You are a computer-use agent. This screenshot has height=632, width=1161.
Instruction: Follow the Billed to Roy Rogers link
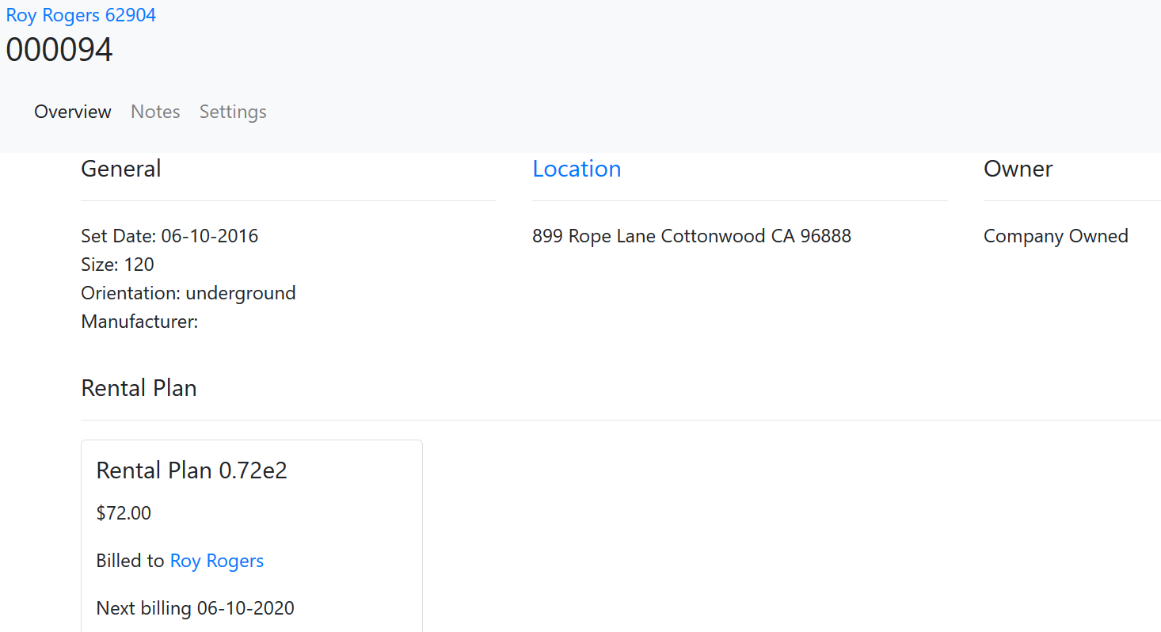click(217, 561)
